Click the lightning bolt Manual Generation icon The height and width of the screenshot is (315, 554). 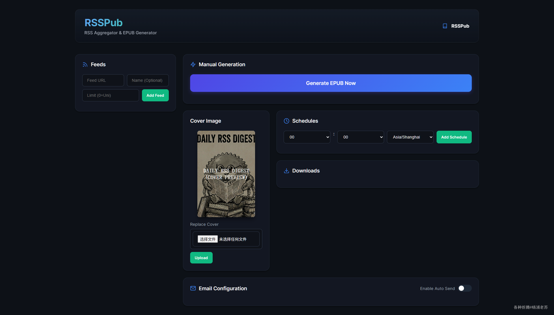coord(193,64)
